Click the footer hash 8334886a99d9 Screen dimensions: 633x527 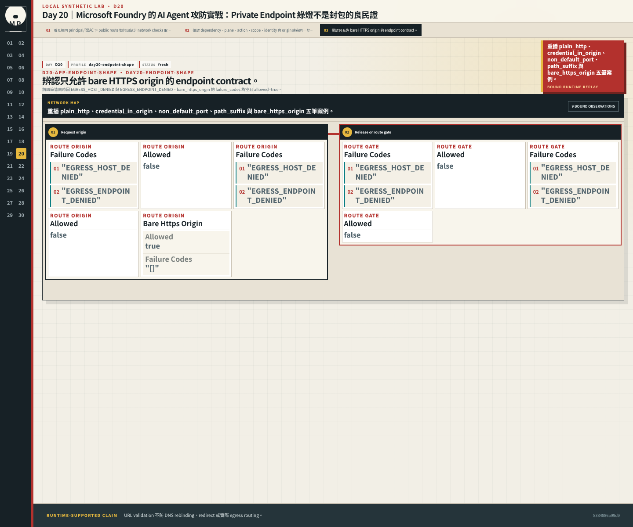[x=606, y=516]
